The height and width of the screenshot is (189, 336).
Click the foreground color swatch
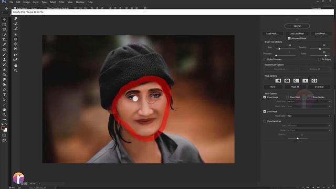[3, 128]
